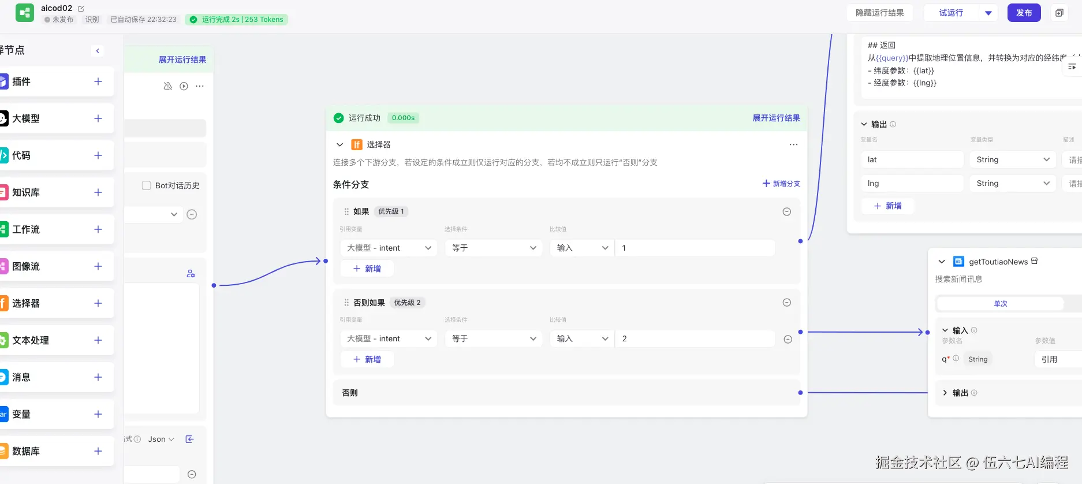This screenshot has height=484, width=1082.
Task: Add a 选择器 node with its plus icon
Action: (98, 303)
